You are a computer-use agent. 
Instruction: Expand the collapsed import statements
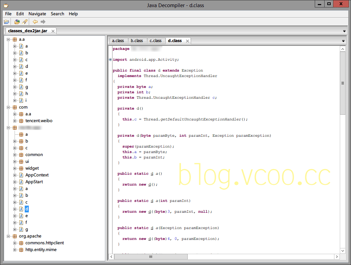(110, 60)
